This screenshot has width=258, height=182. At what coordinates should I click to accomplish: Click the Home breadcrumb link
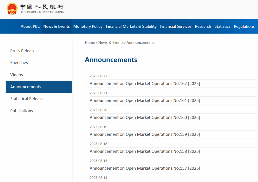click(90, 43)
